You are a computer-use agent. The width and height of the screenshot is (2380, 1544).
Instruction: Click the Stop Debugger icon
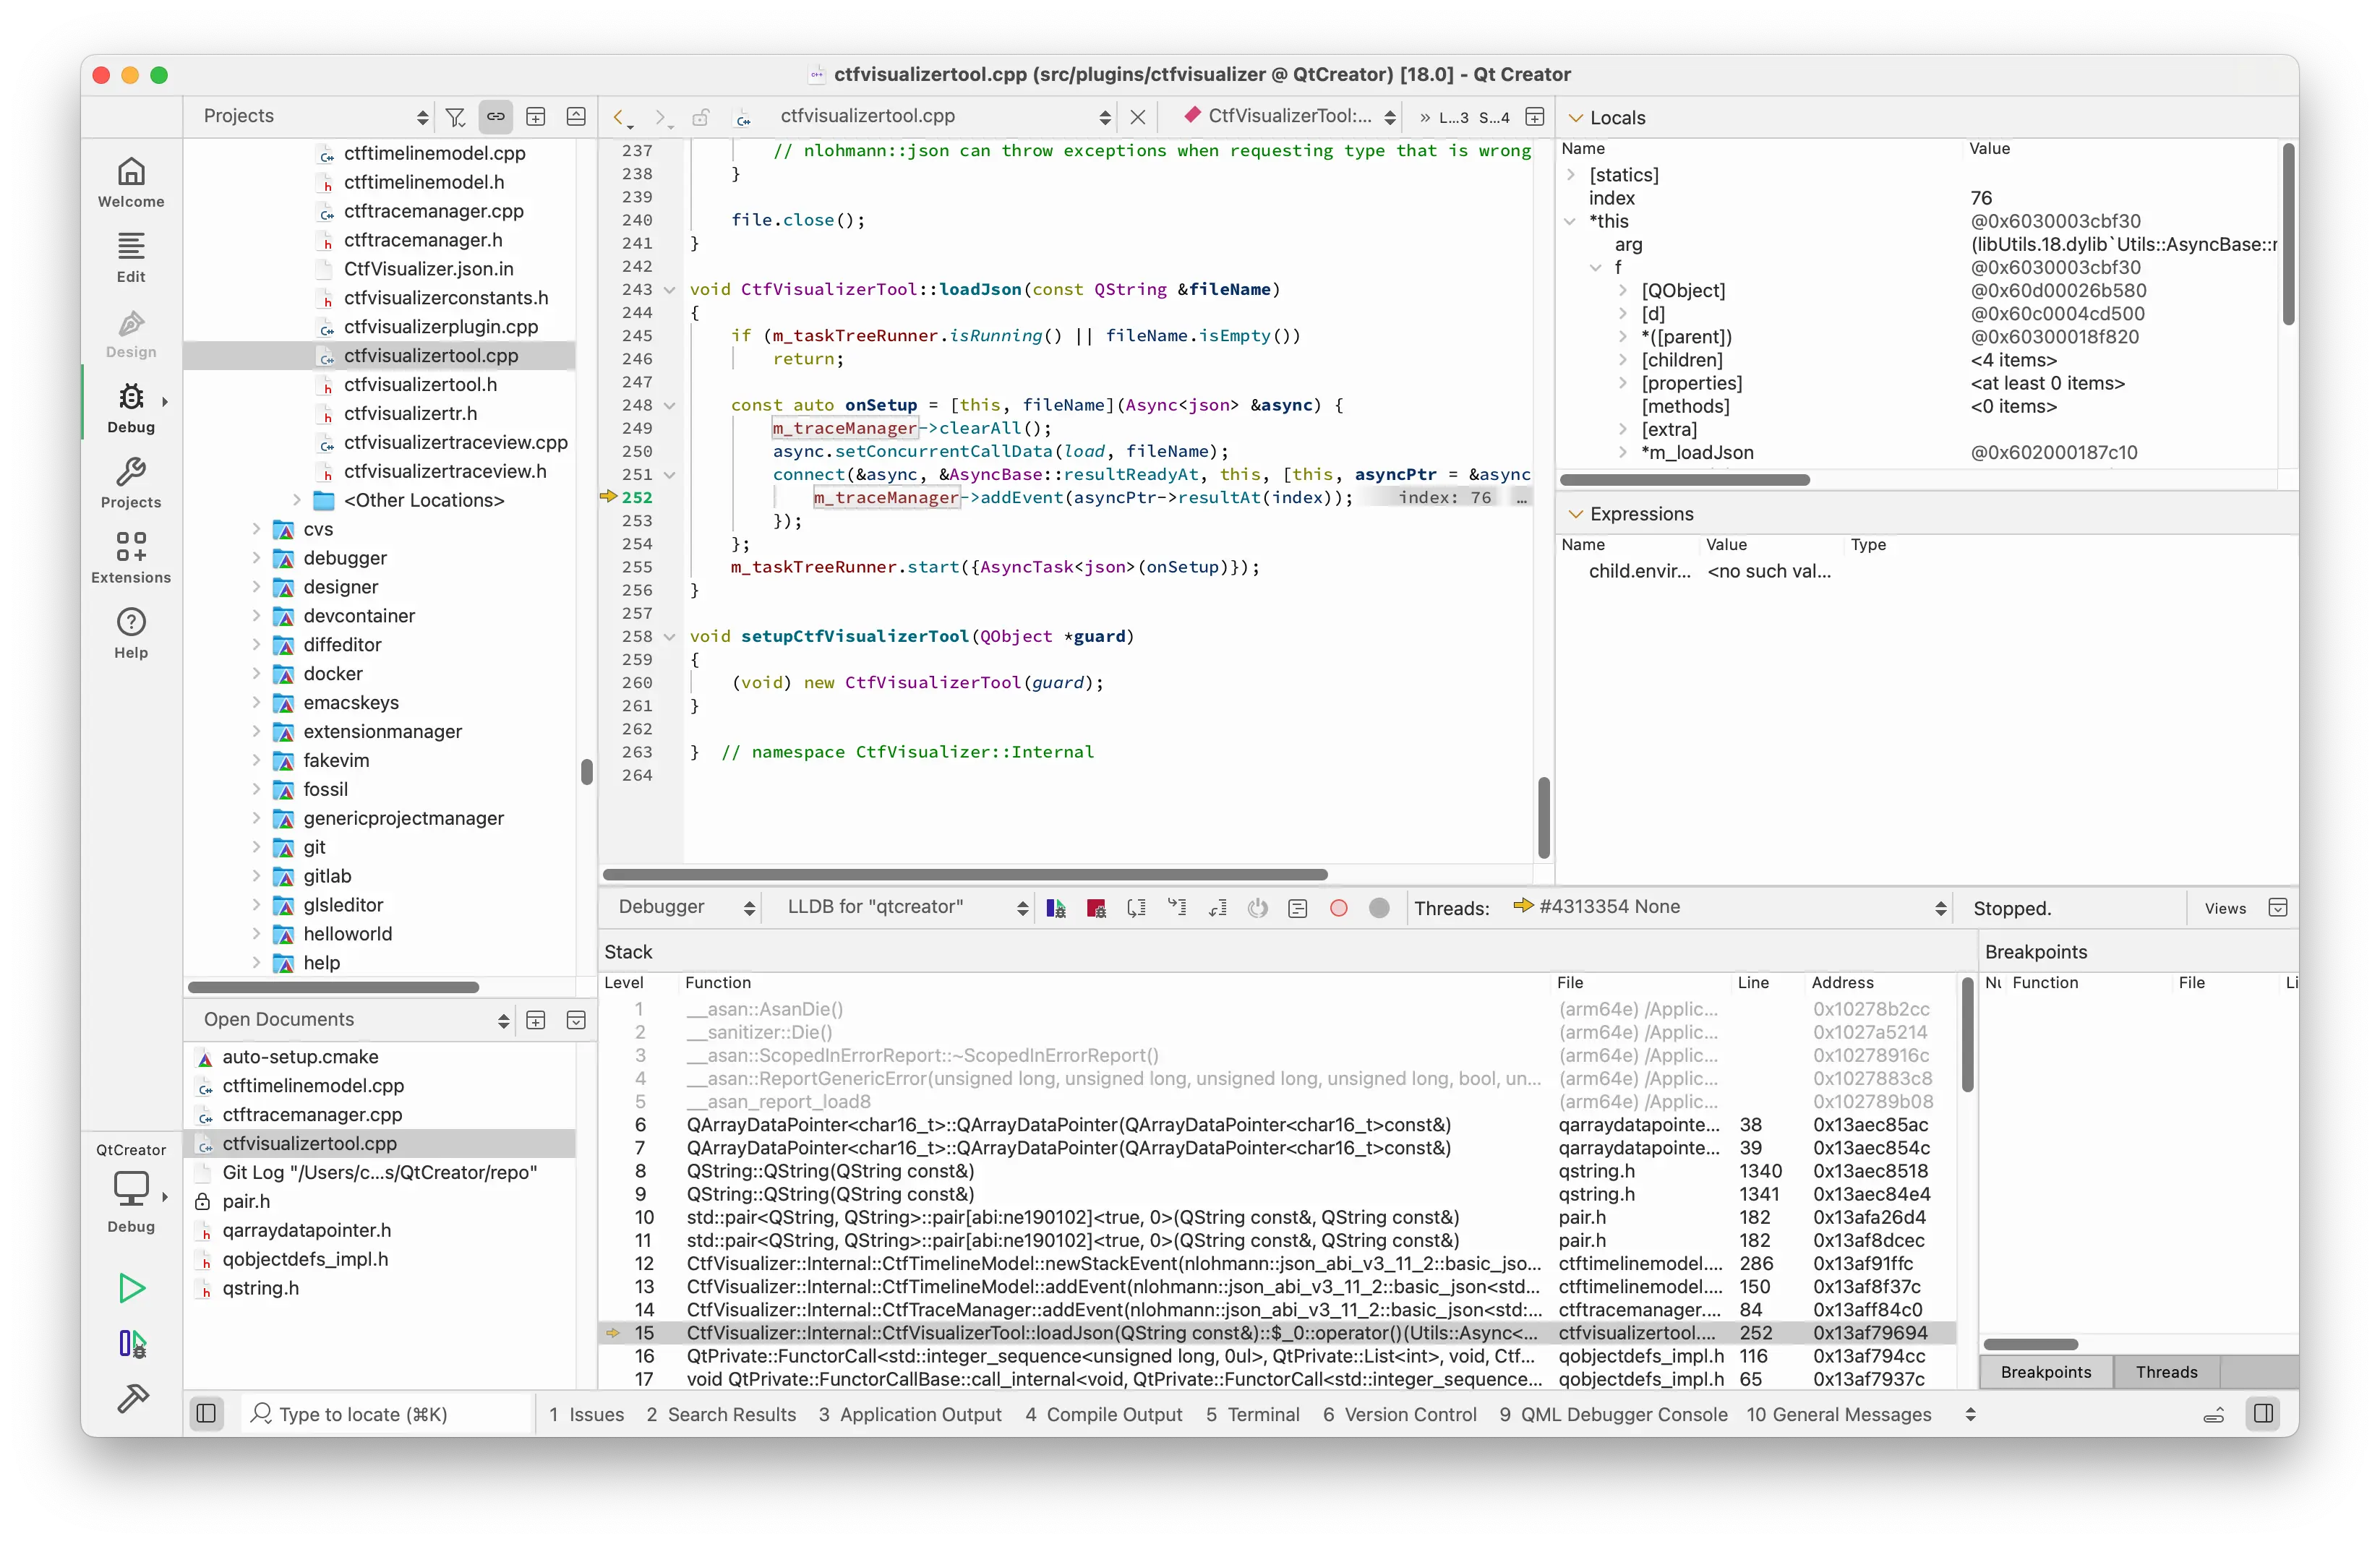pos(1096,908)
